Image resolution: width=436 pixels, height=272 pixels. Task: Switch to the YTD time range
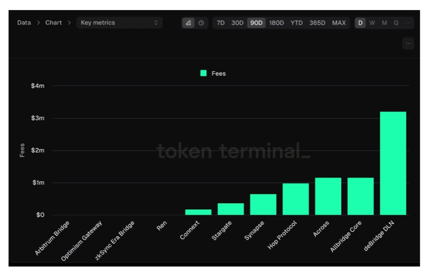click(x=296, y=23)
